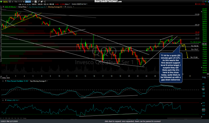
Task: Click the green #1 badge icon
Action: point(207,2)
